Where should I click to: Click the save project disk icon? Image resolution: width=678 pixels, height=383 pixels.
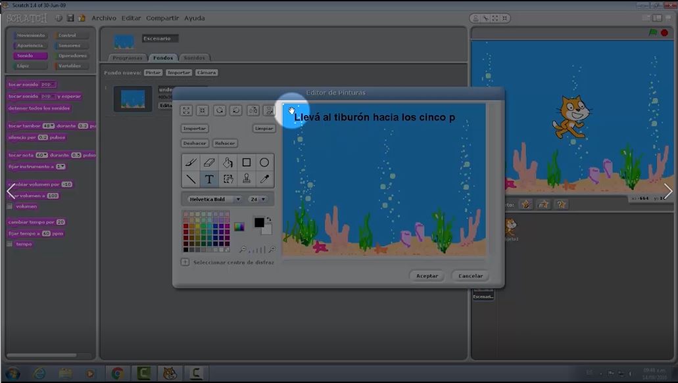pos(70,18)
